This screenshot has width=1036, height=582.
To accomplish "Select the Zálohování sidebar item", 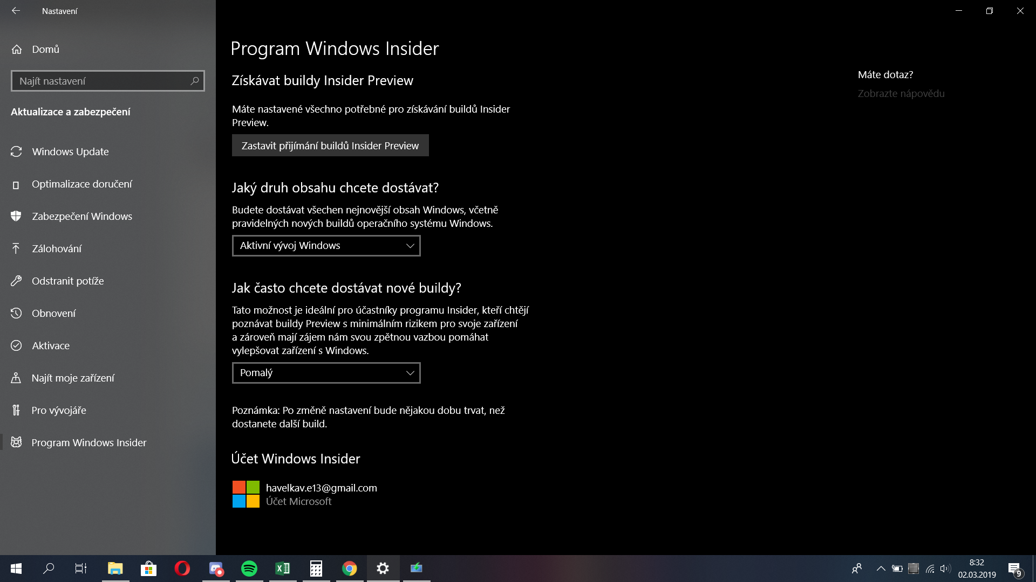I will pyautogui.click(x=57, y=248).
